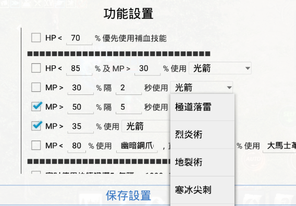Click the 保存設置 save button
The height and width of the screenshot is (206, 296).
(128, 196)
